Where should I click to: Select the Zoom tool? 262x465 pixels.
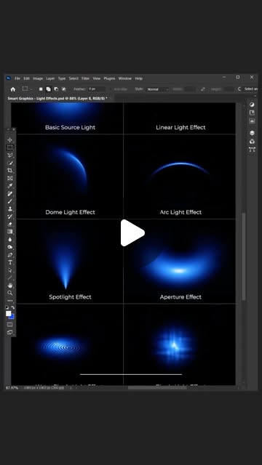(x=10, y=294)
